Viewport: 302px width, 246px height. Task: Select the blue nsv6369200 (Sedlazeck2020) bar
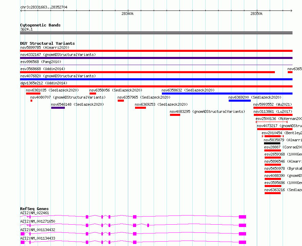coord(240,101)
